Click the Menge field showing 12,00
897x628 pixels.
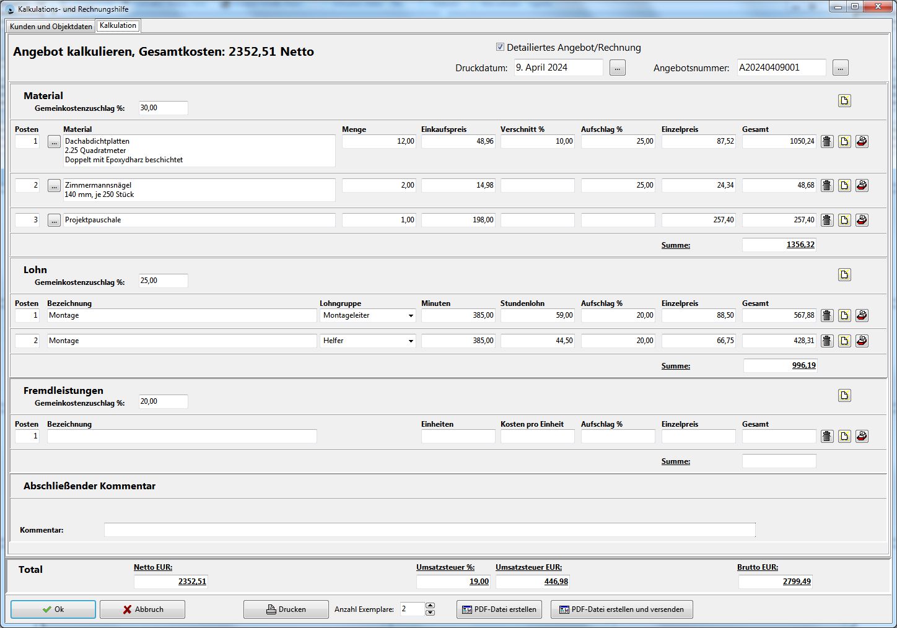[x=379, y=142]
